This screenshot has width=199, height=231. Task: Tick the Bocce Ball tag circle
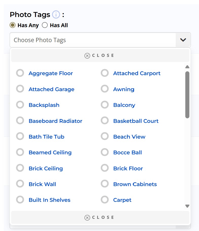tap(105, 152)
